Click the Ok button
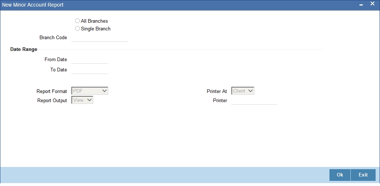Viewport: 380px width, 186px height. (x=340, y=175)
